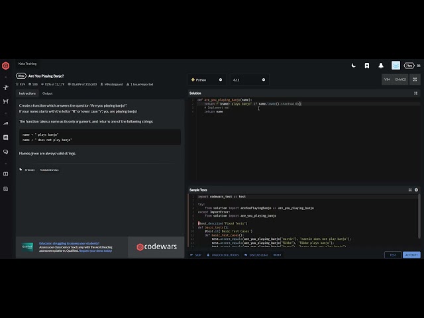424x318 pixels.
Task: Open the Blog page sidebar icon
Action: pos(6,188)
